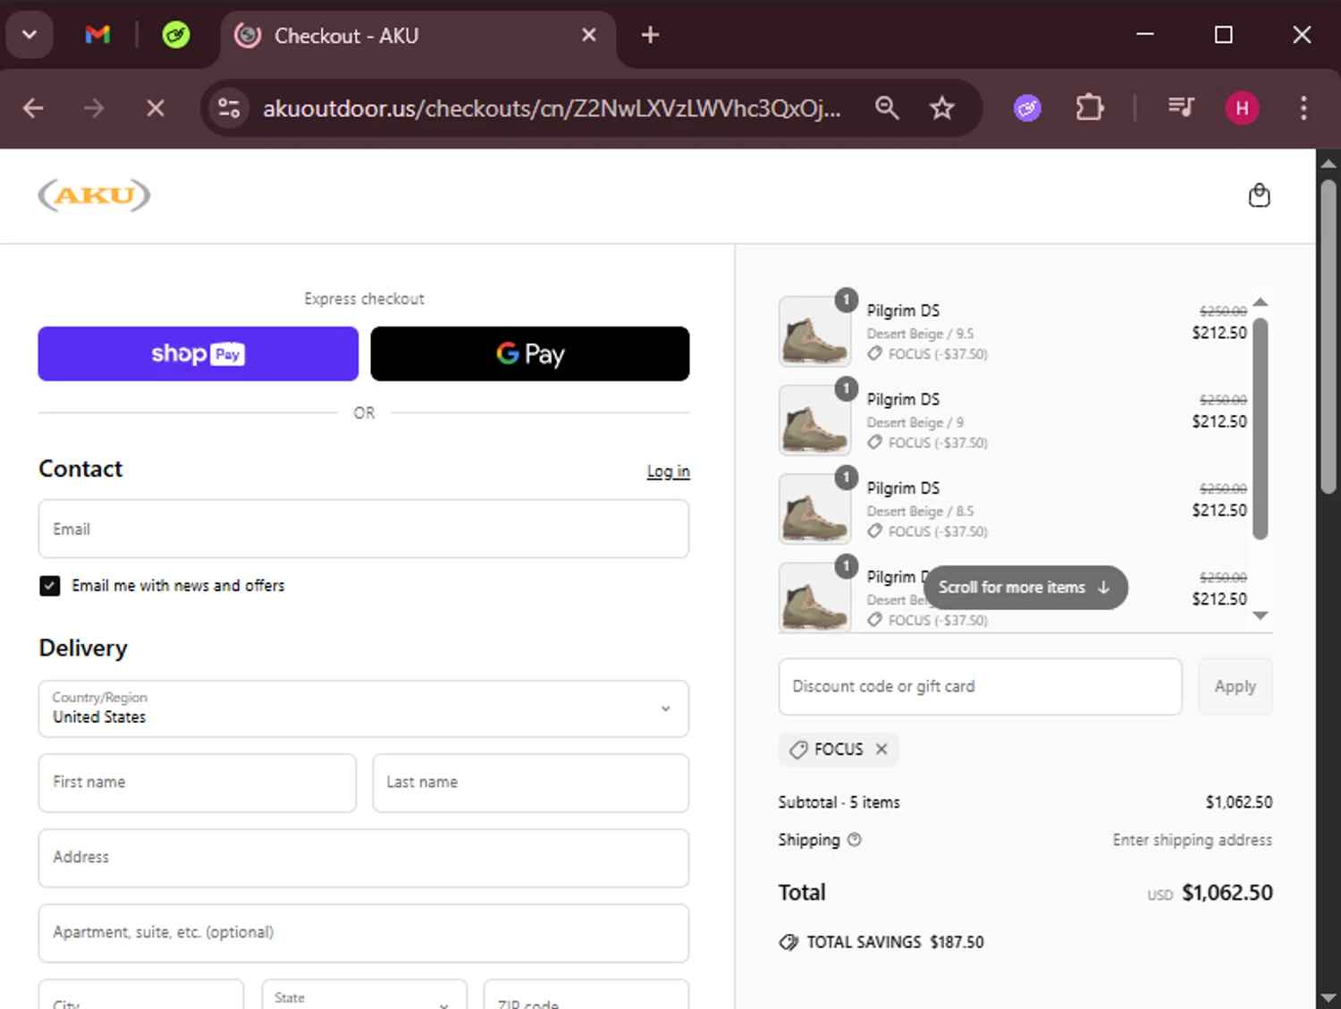Stop loading the page
Image resolution: width=1341 pixels, height=1009 pixels.
(156, 108)
